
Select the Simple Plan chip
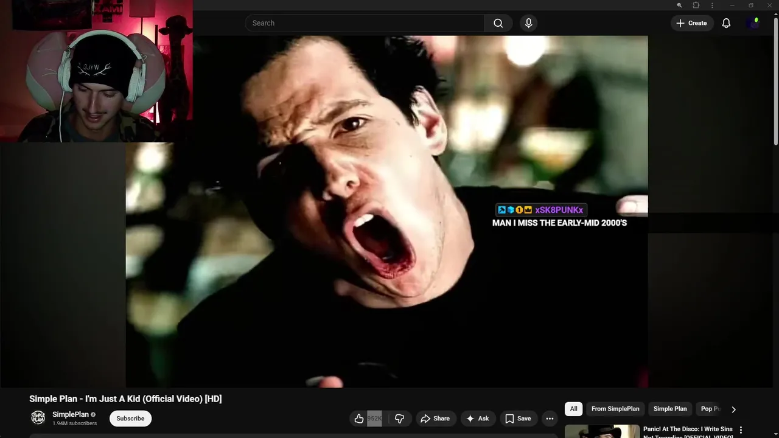(670, 409)
